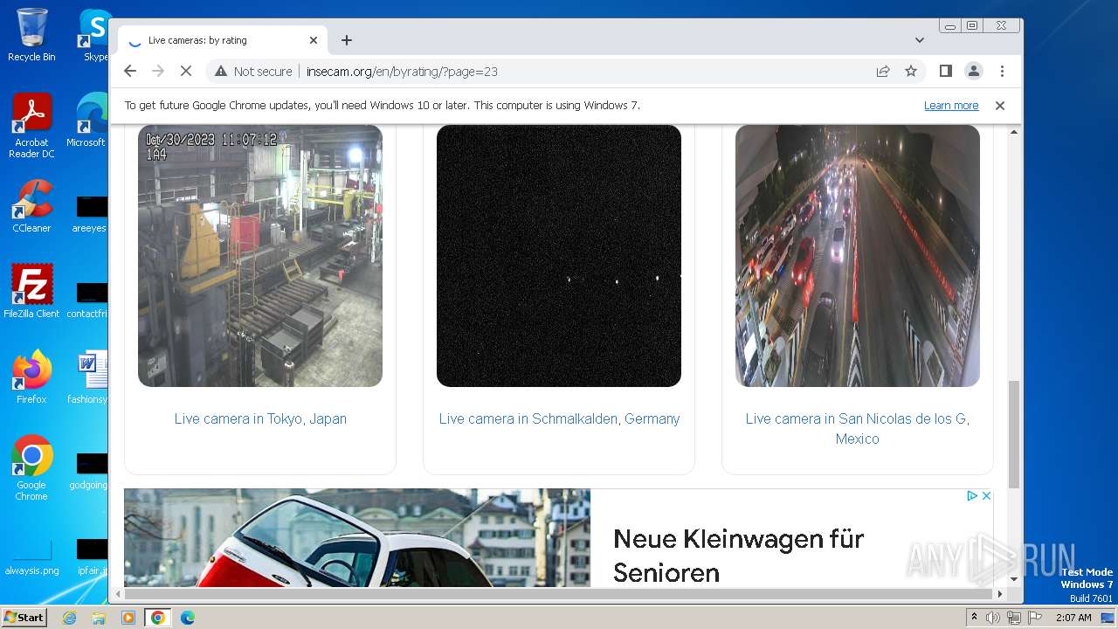Dismiss the Chrome update notification bar
This screenshot has width=1118, height=629.
click(1000, 106)
